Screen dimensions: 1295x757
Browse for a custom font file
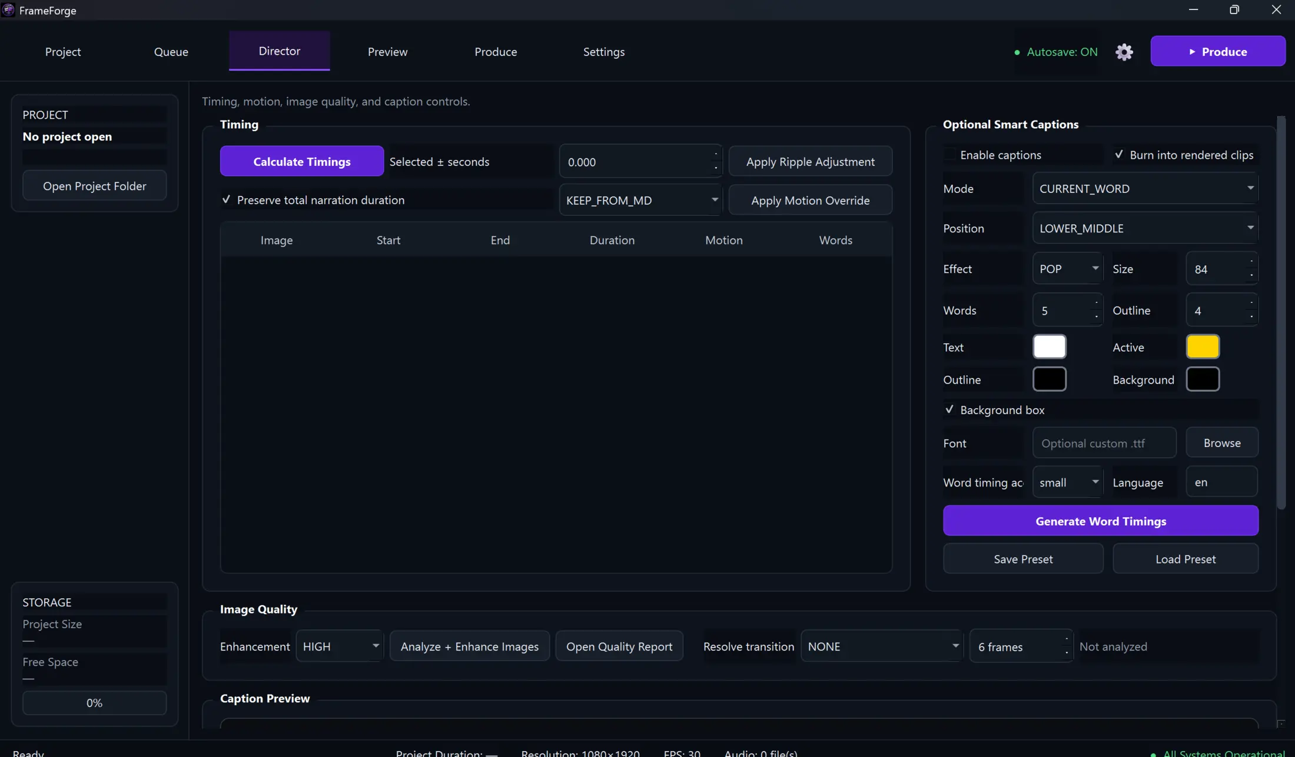pos(1222,443)
